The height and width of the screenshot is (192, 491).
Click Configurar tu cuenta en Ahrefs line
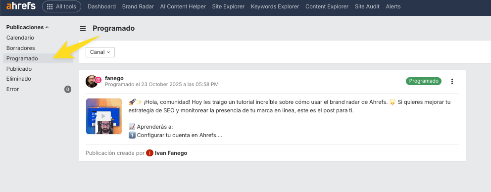pyautogui.click(x=175, y=136)
